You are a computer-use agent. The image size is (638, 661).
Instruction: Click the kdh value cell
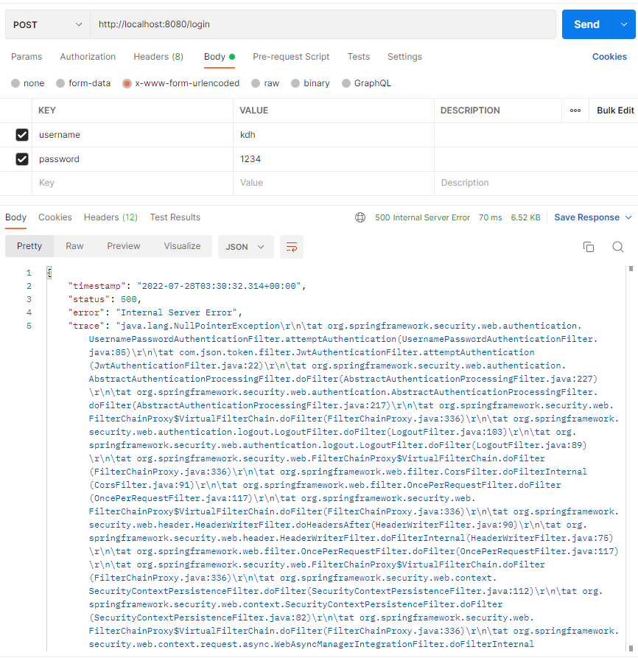pyautogui.click(x=333, y=135)
